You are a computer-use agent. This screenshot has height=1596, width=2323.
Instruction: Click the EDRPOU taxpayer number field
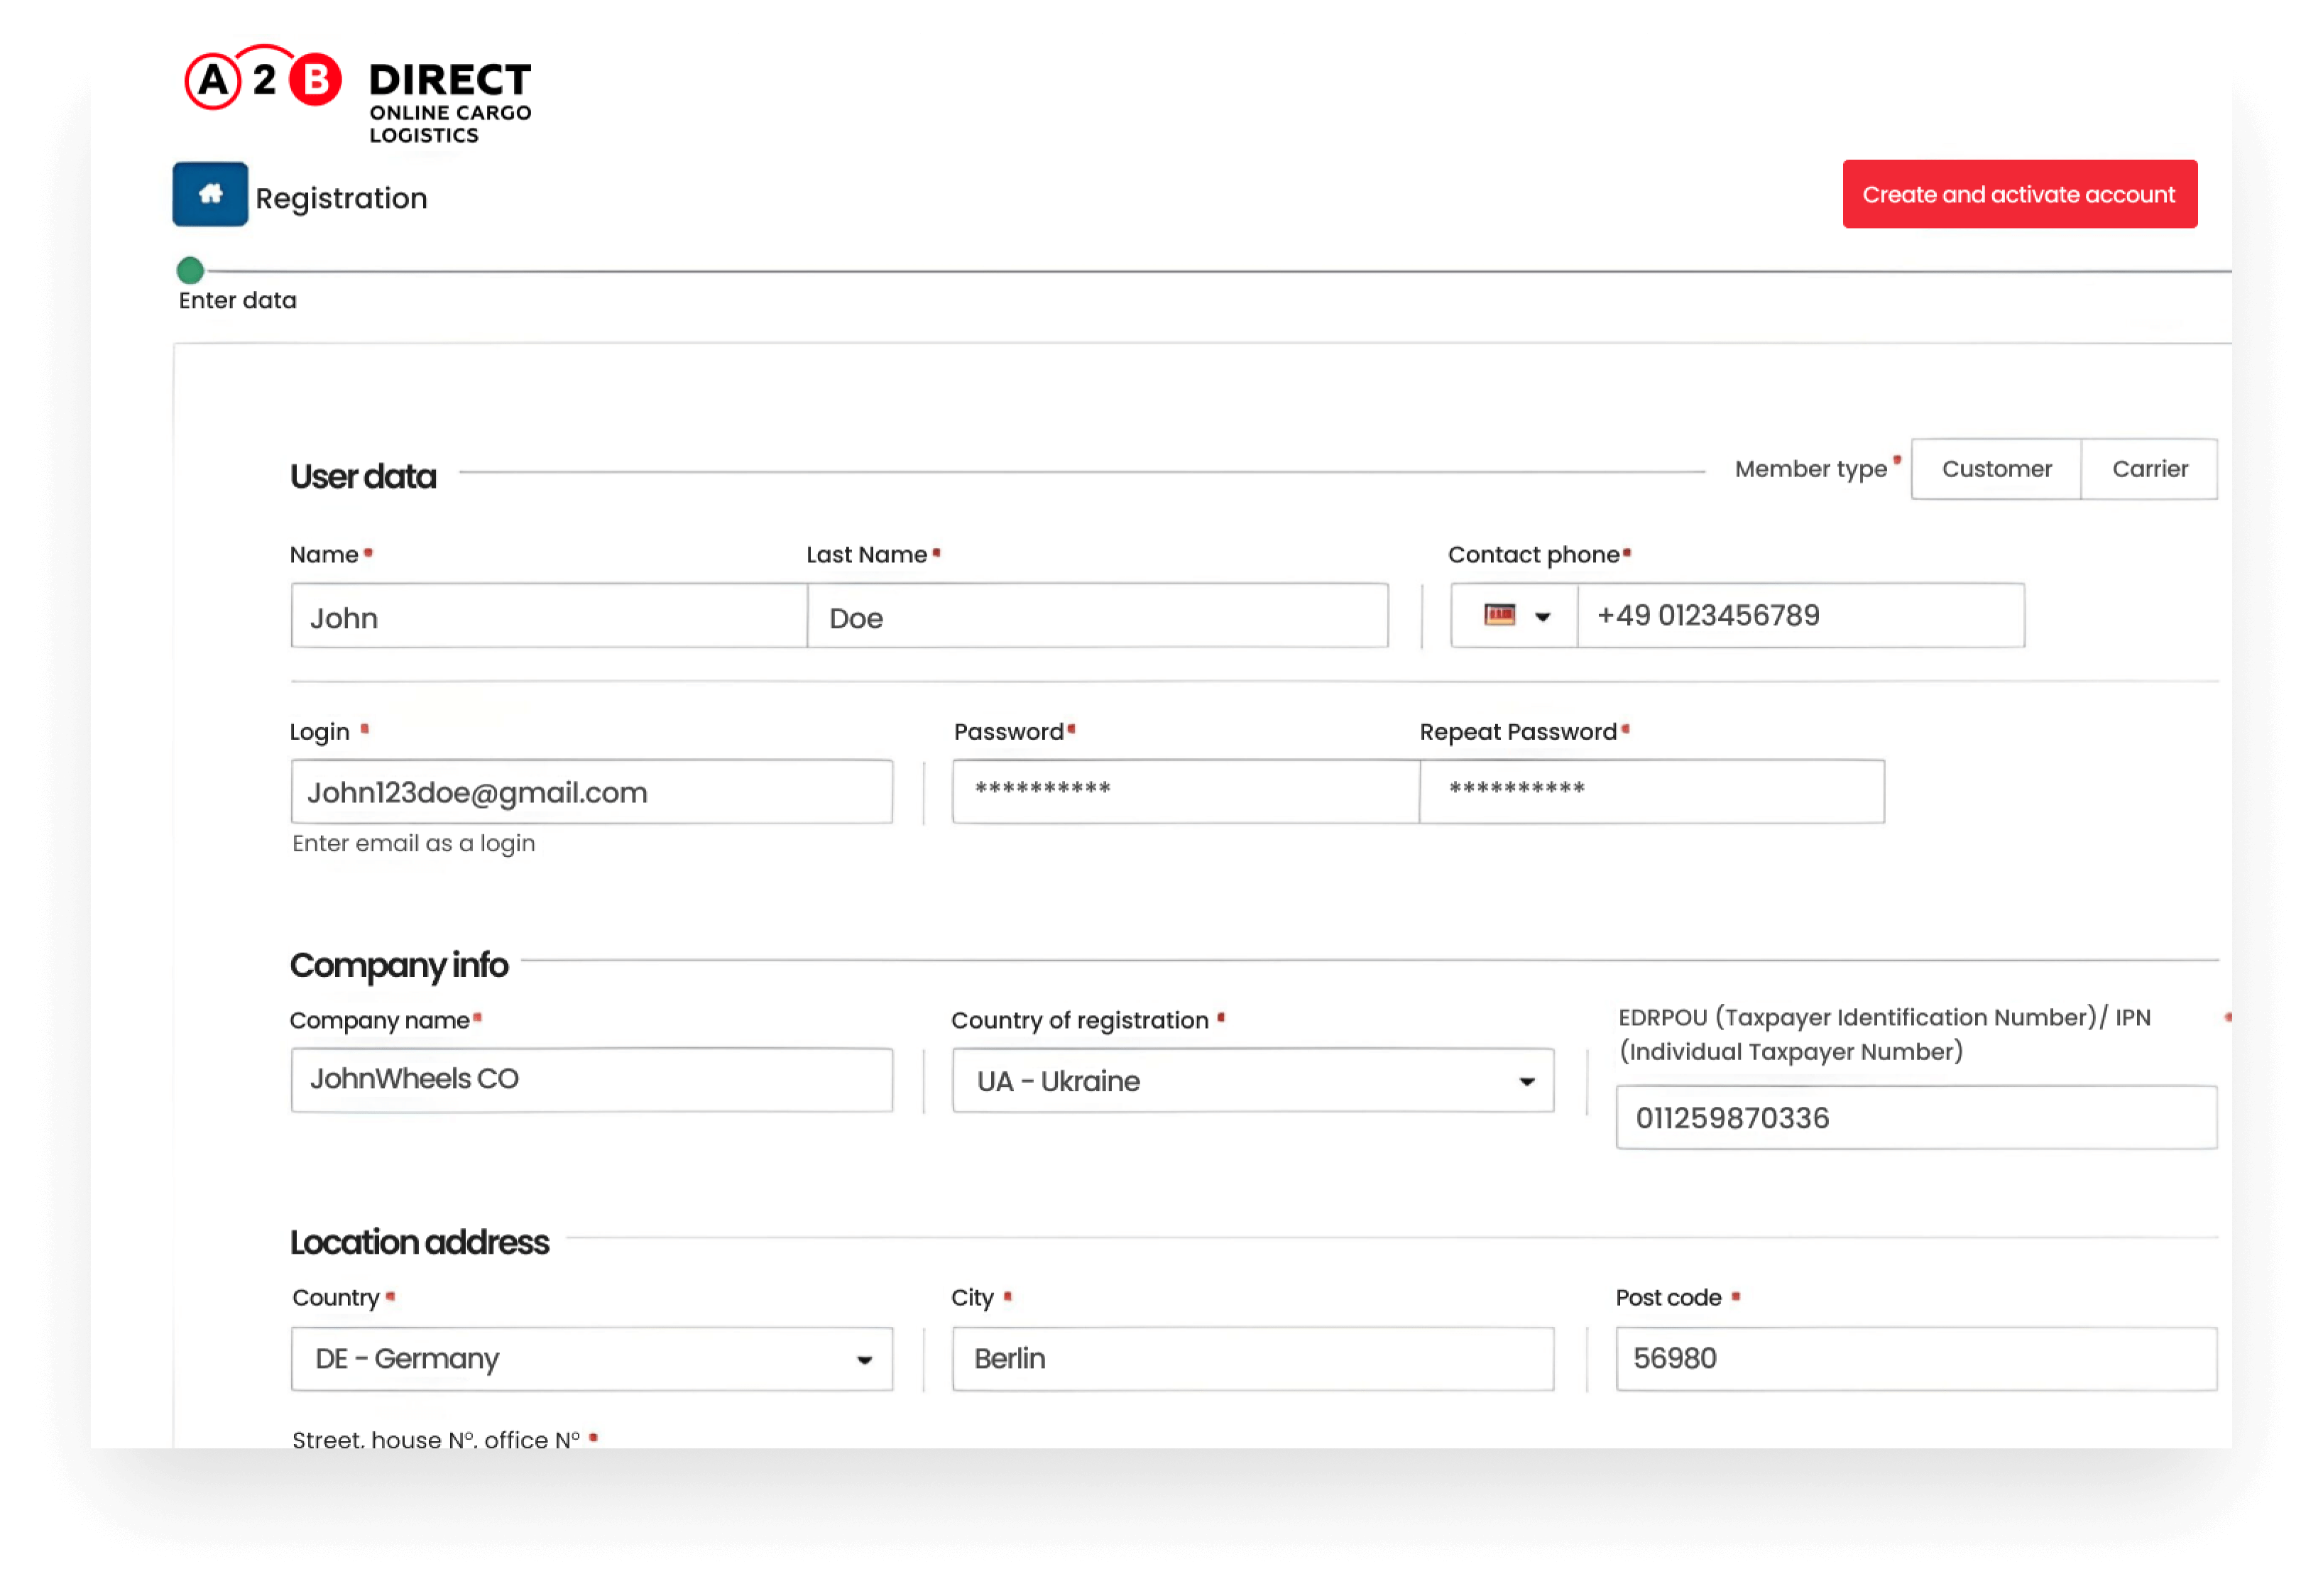coord(1916,1118)
